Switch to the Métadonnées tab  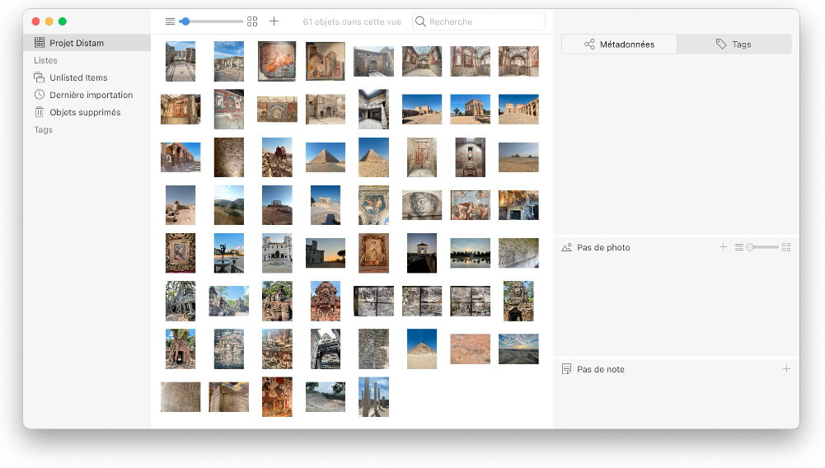[619, 44]
